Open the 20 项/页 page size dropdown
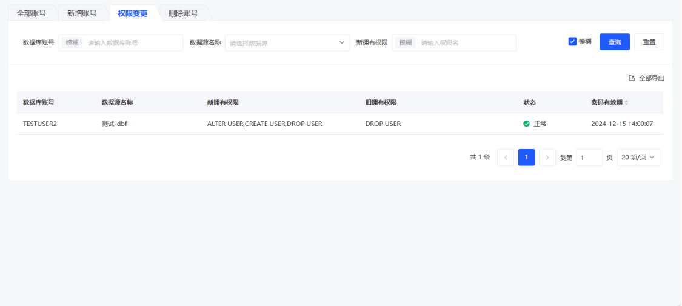The image size is (682, 306). click(638, 158)
